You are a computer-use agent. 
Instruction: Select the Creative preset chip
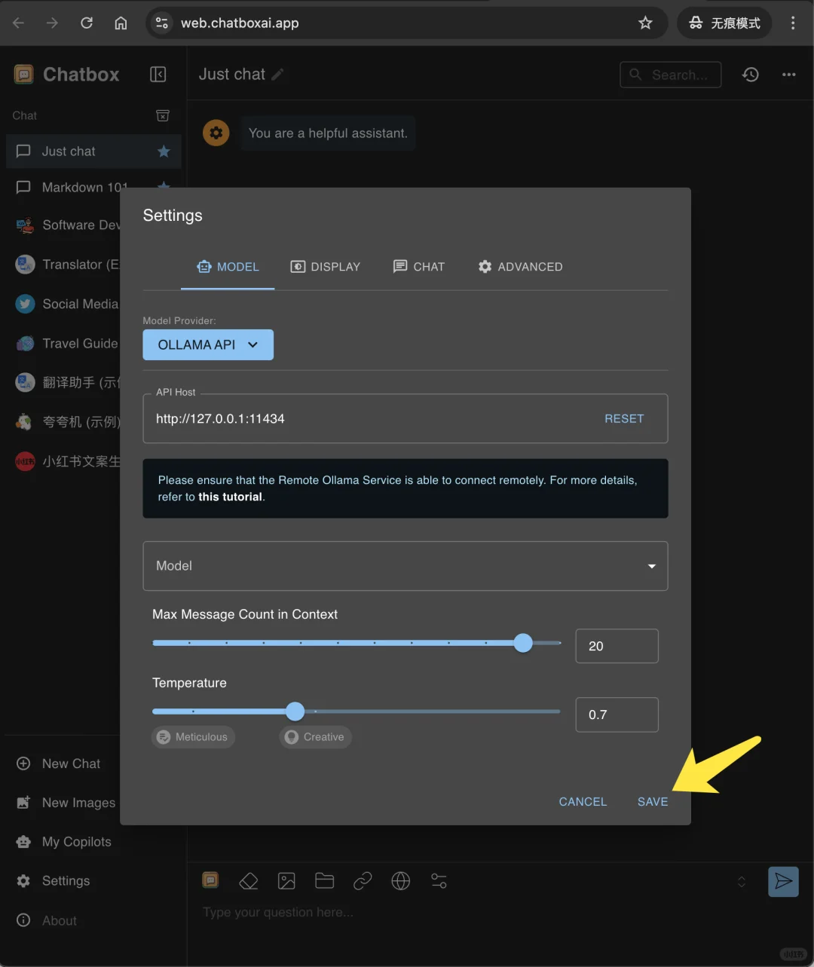click(x=315, y=737)
